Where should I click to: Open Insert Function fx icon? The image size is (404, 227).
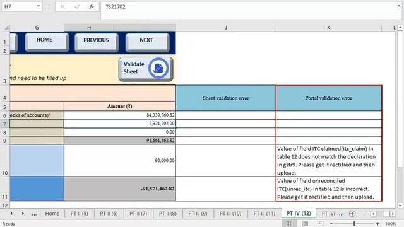[92, 7]
